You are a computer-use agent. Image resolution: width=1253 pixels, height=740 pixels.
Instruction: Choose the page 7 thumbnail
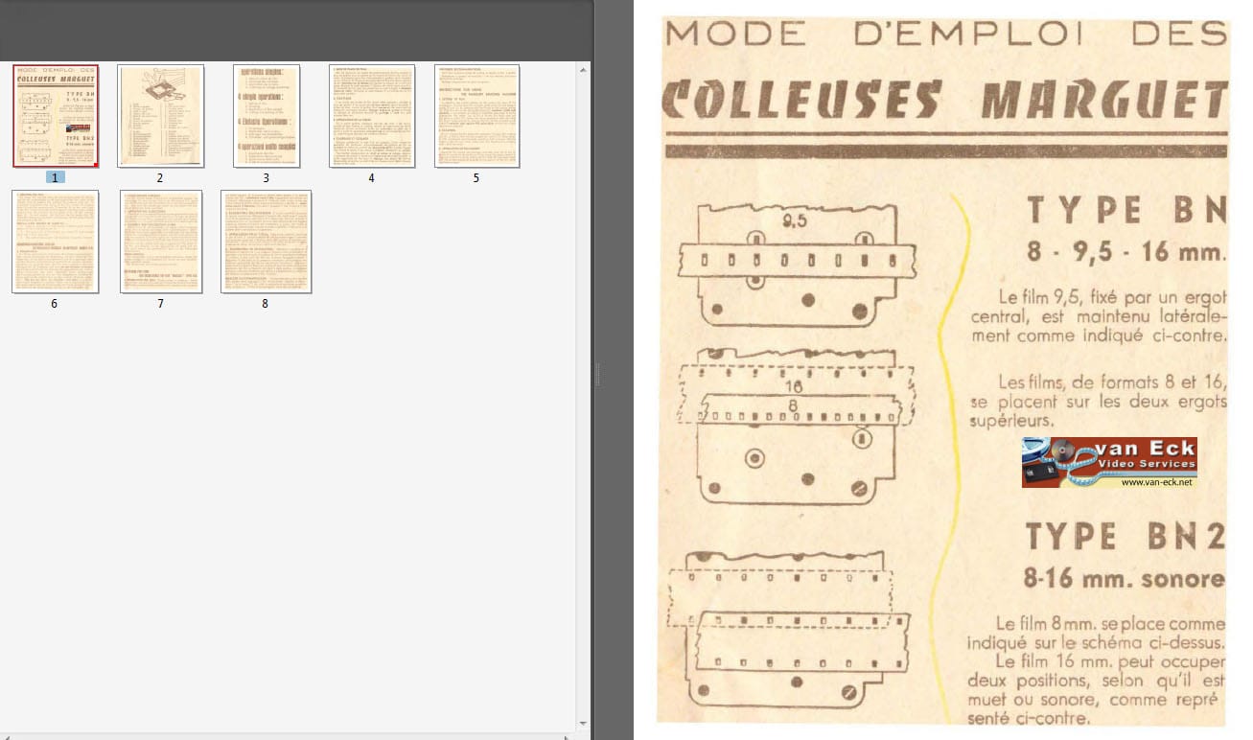tap(160, 242)
